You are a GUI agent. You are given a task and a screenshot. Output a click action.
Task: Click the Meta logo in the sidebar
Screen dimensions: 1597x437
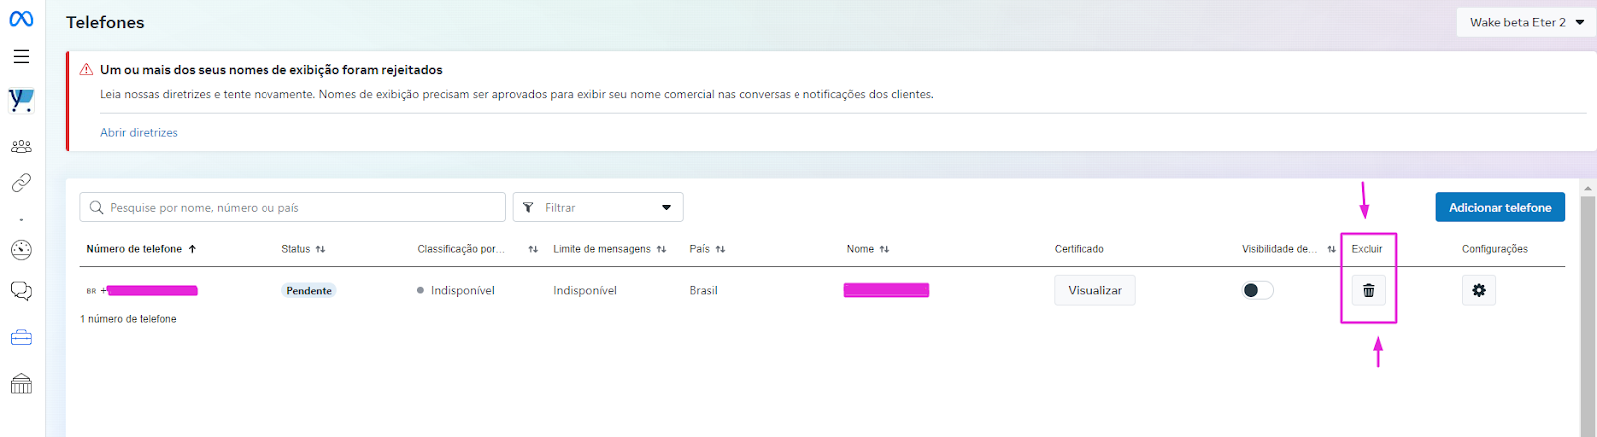pyautogui.click(x=21, y=19)
